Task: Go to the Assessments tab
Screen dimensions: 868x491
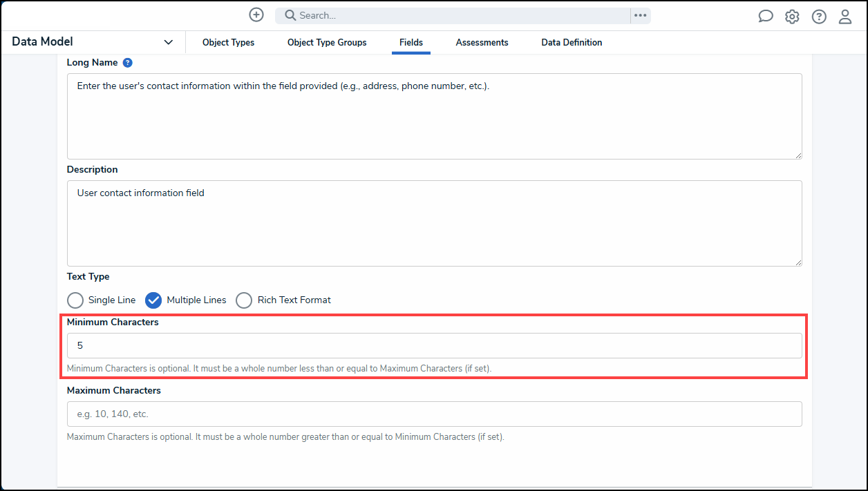Action: point(482,43)
